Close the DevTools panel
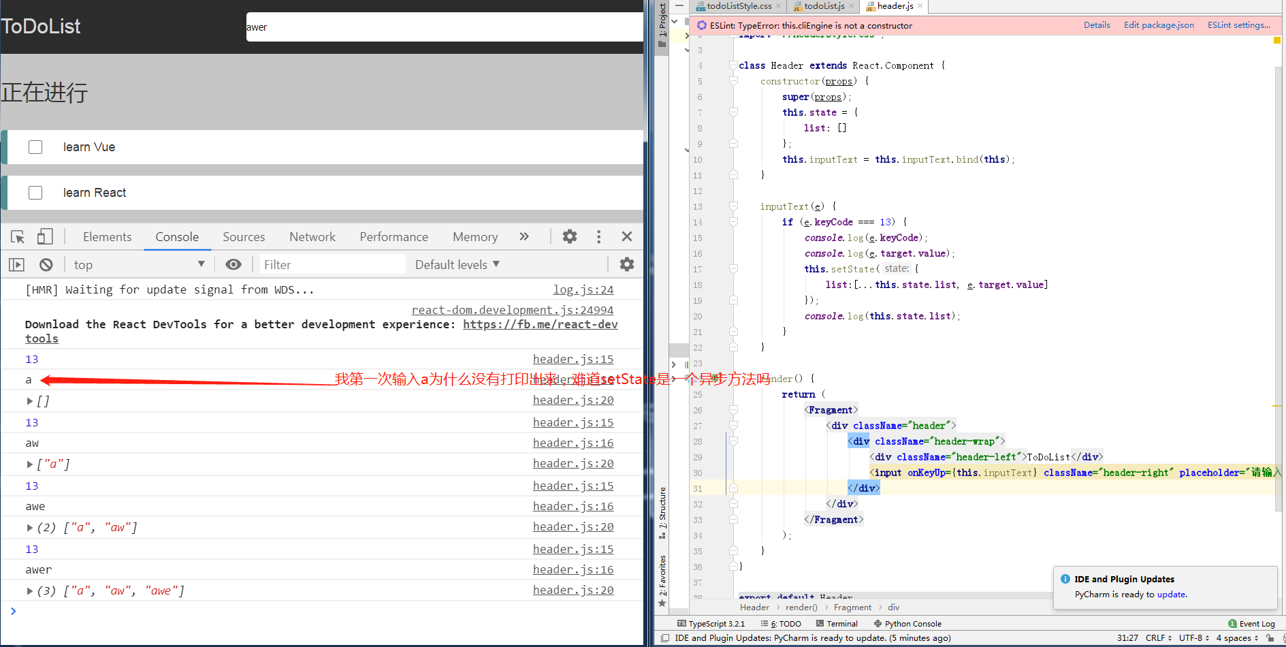The image size is (1286, 647). click(627, 237)
